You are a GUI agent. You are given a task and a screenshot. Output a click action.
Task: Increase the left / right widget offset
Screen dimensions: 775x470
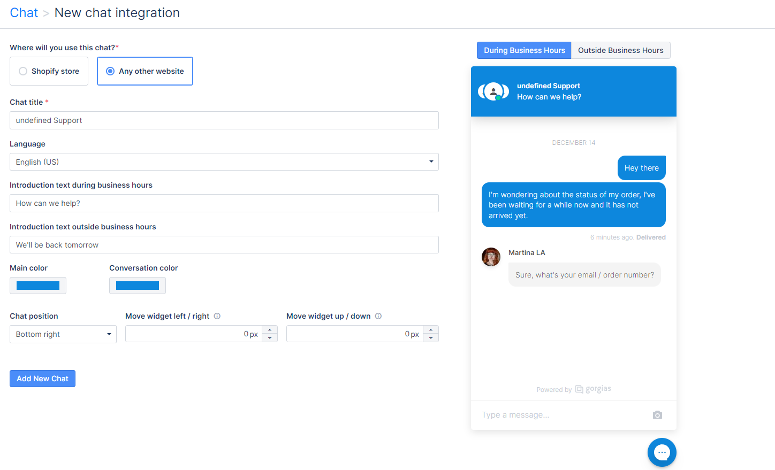click(270, 330)
